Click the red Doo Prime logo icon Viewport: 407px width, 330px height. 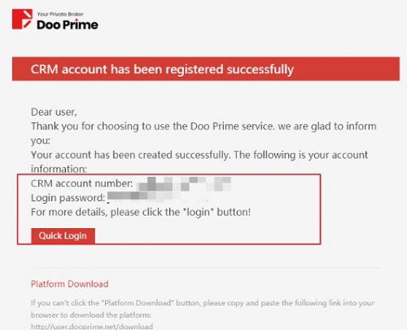click(22, 19)
